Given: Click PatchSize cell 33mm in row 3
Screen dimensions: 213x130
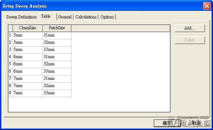Looking at the screenshot, I should (x=57, y=50).
